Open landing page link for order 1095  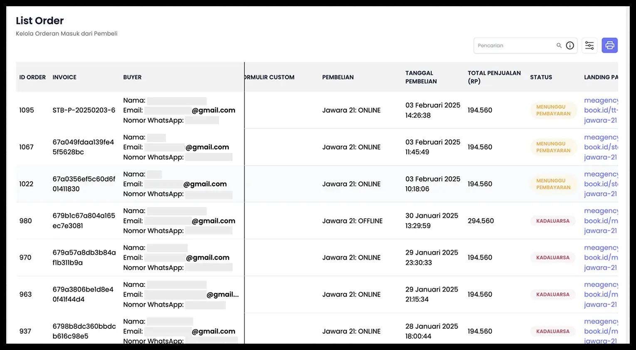[601, 110]
